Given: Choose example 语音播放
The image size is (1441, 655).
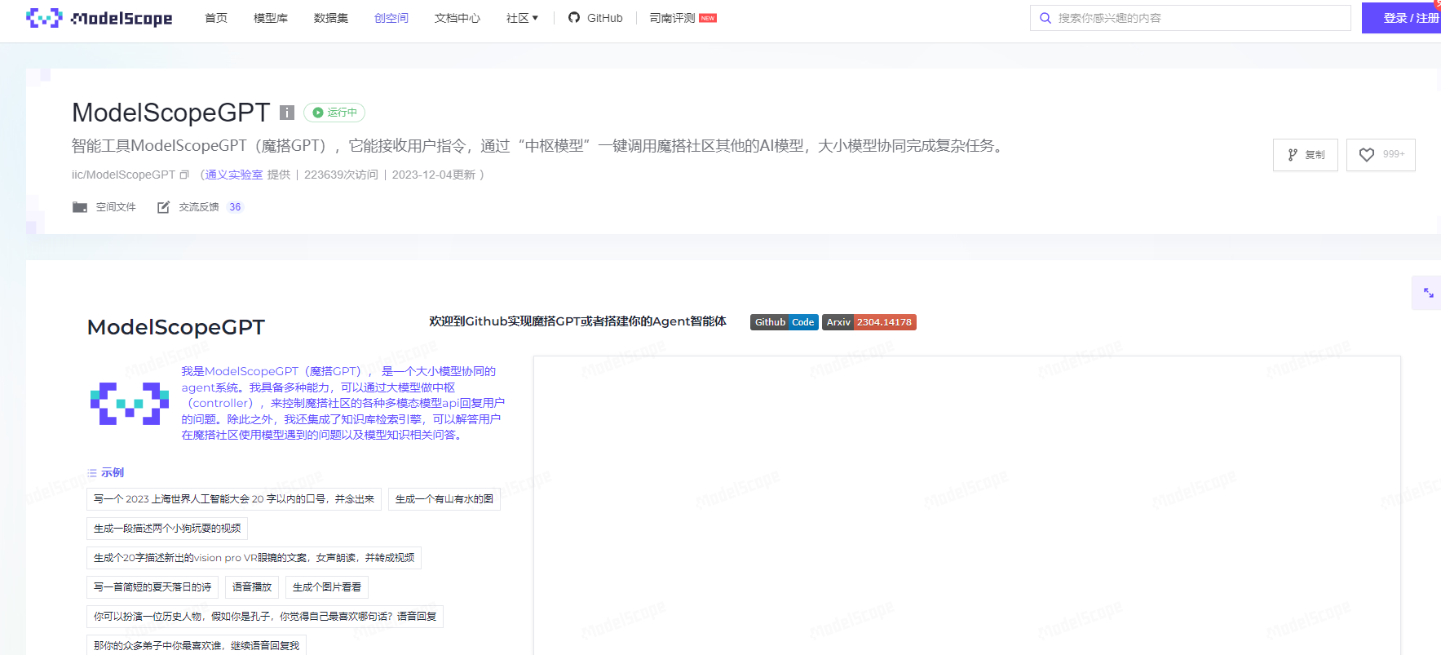Looking at the screenshot, I should pyautogui.click(x=252, y=587).
